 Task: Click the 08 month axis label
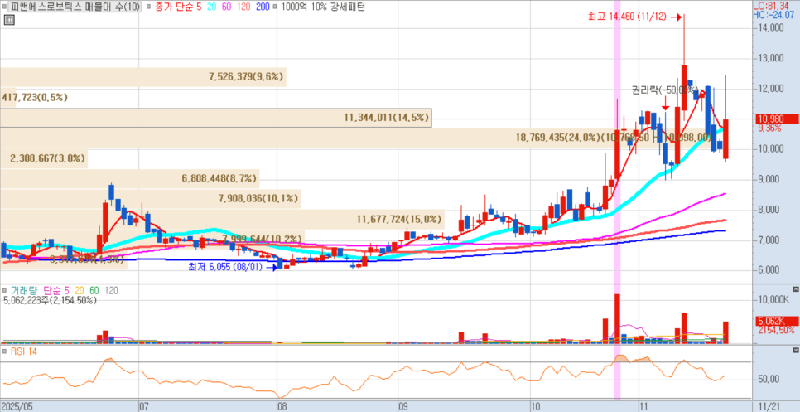[282, 407]
